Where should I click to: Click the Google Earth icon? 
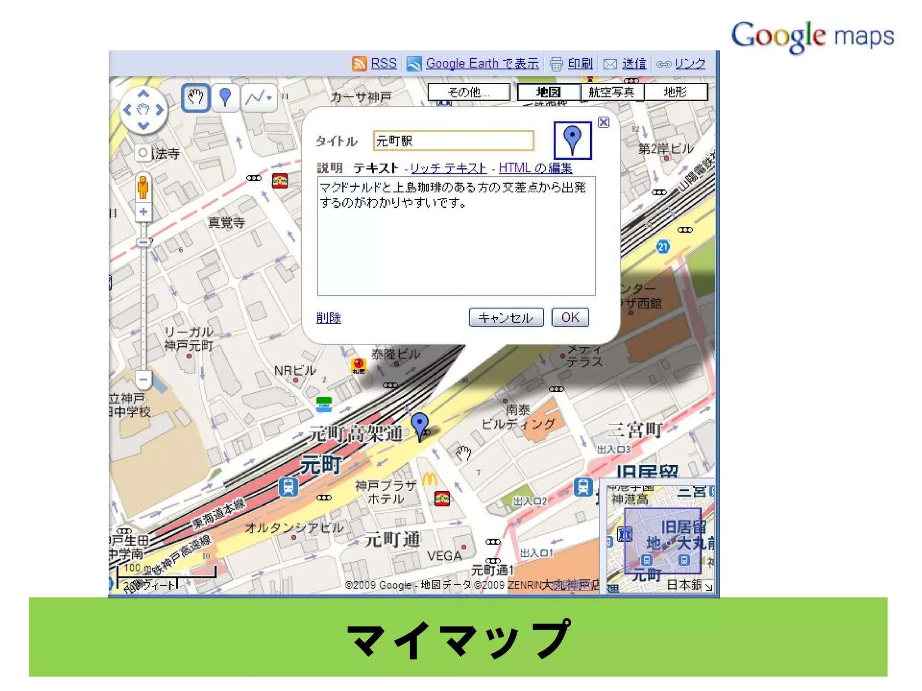coord(414,63)
